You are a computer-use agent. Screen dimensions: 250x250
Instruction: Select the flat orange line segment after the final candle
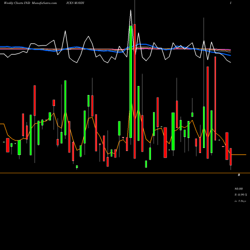(239, 155)
